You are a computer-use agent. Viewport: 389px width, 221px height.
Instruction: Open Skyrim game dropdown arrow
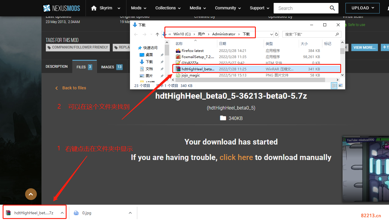119,8
